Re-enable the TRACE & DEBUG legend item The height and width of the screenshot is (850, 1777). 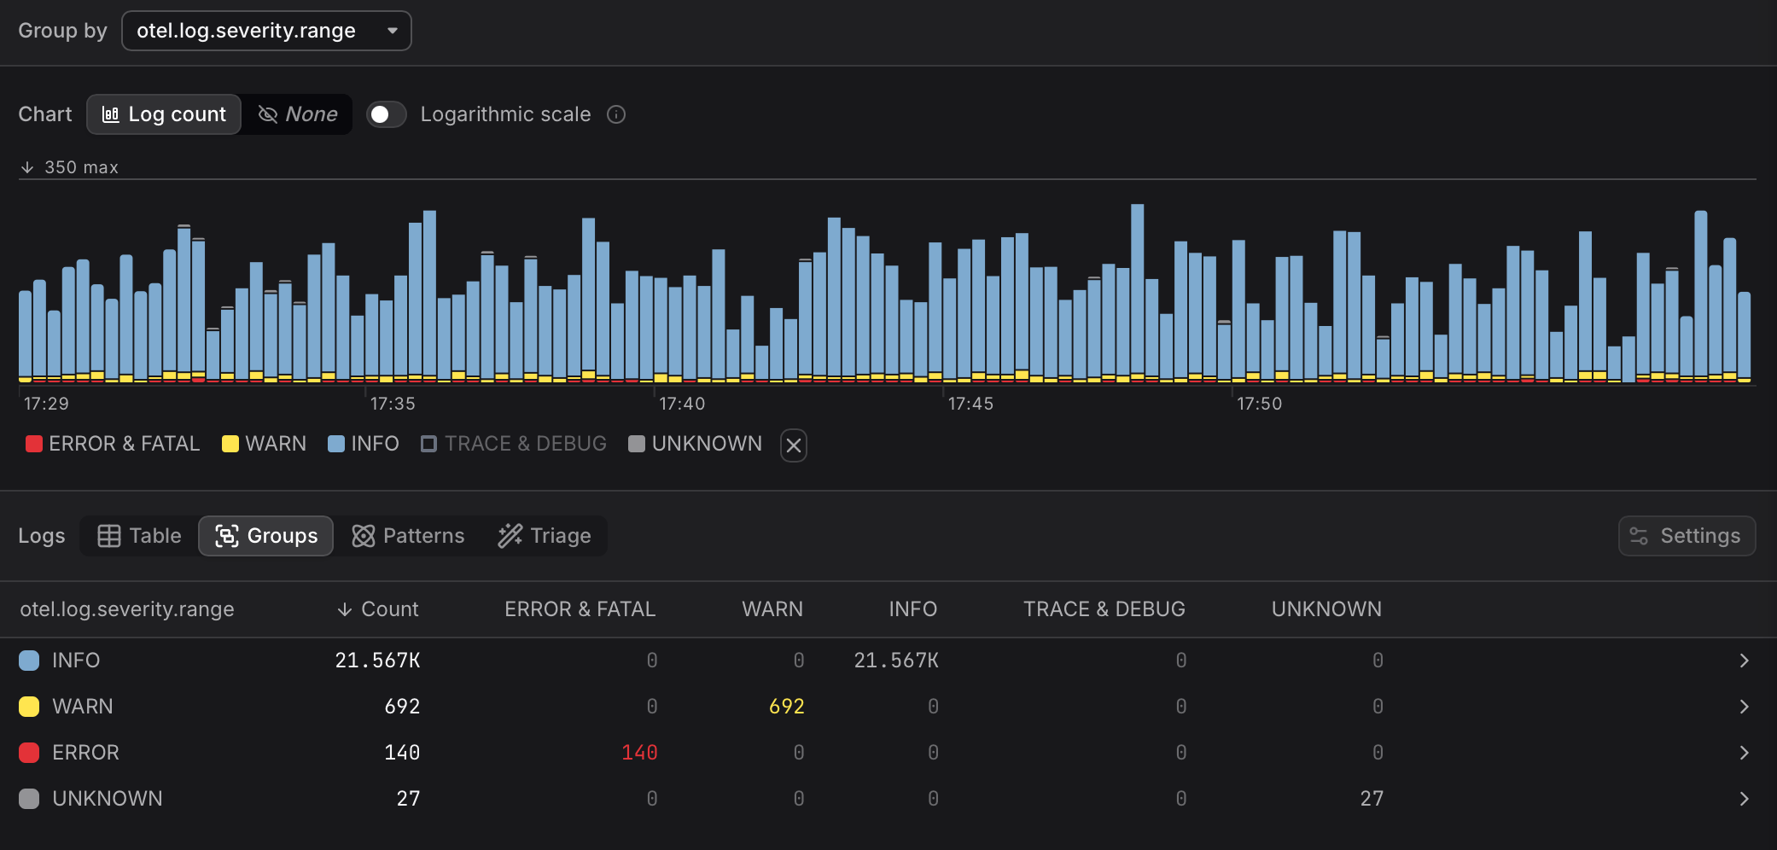tap(512, 444)
